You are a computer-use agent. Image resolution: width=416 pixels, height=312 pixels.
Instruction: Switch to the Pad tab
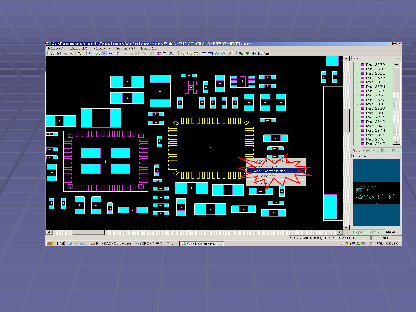click(366, 150)
